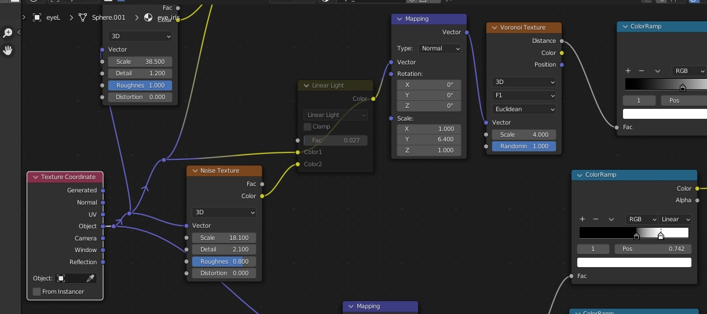Open the Euclidean distance metric dropdown
Viewport: 707px width, 314px height.
tap(523, 109)
